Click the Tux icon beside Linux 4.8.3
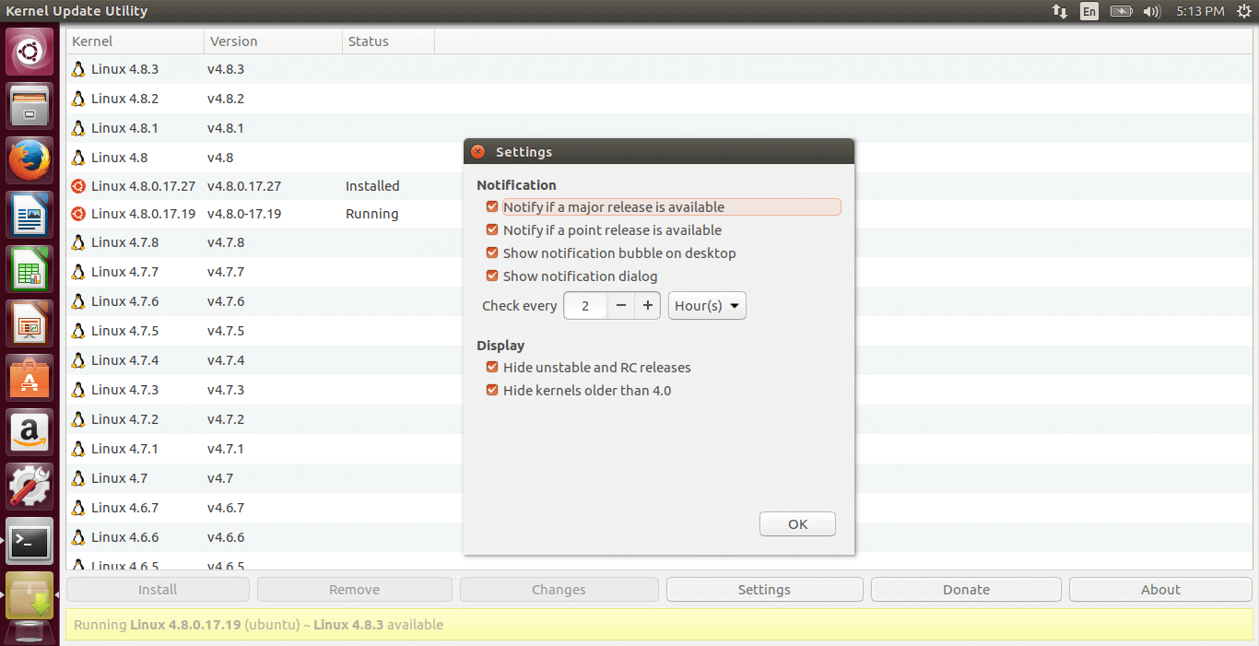Viewport: 1259px width, 646px height. coord(78,69)
